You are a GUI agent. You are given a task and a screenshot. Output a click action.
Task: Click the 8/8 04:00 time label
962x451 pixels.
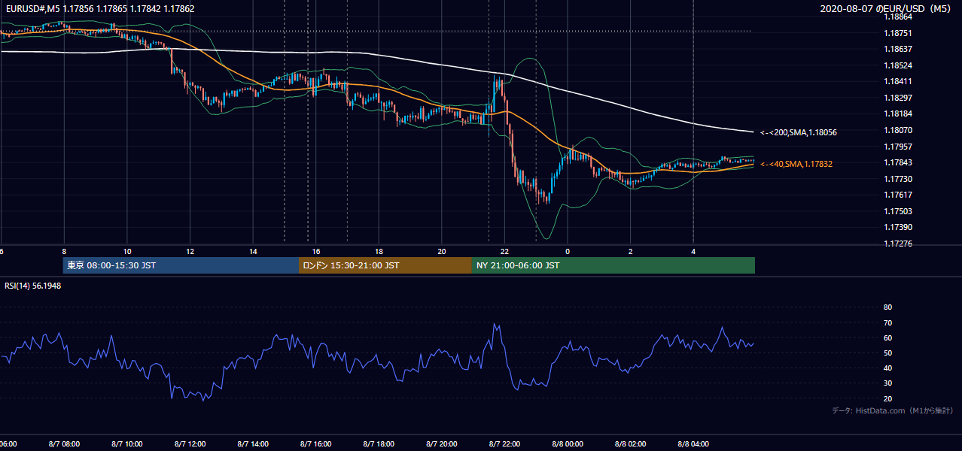[x=693, y=444]
